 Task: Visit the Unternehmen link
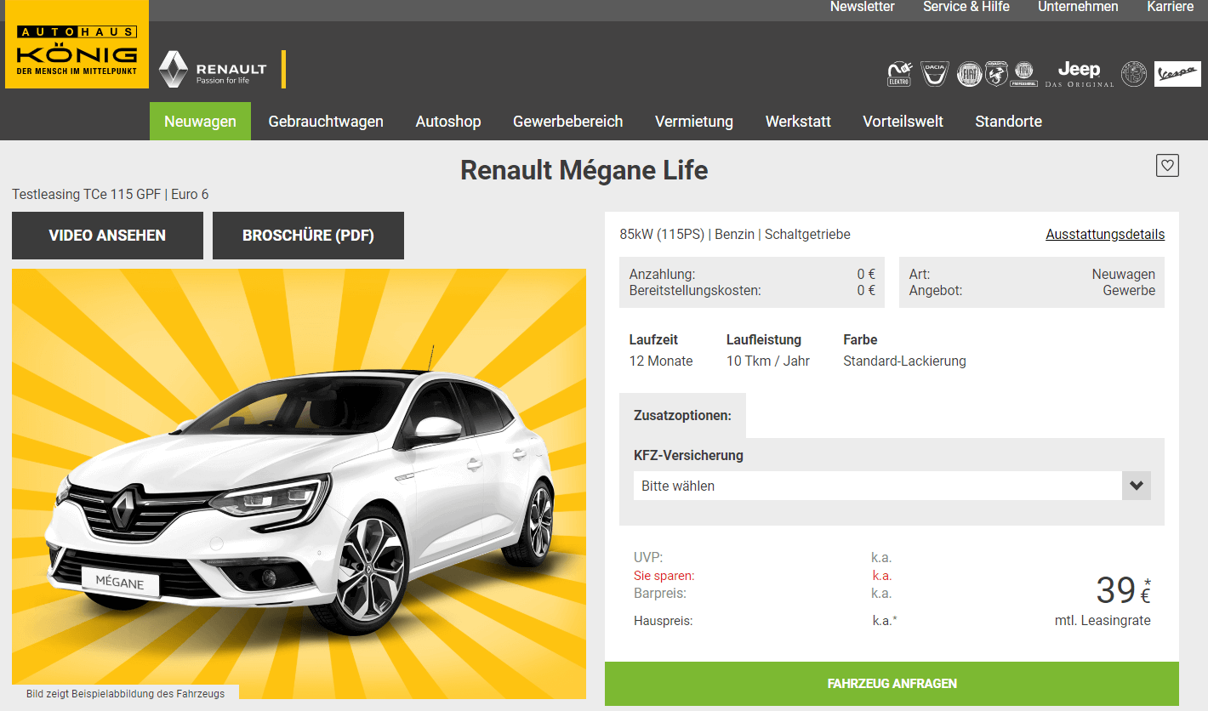[x=1078, y=7]
